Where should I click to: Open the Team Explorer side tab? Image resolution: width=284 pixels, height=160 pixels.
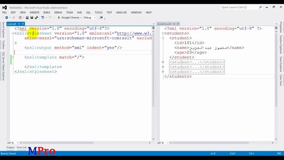pos(281,64)
